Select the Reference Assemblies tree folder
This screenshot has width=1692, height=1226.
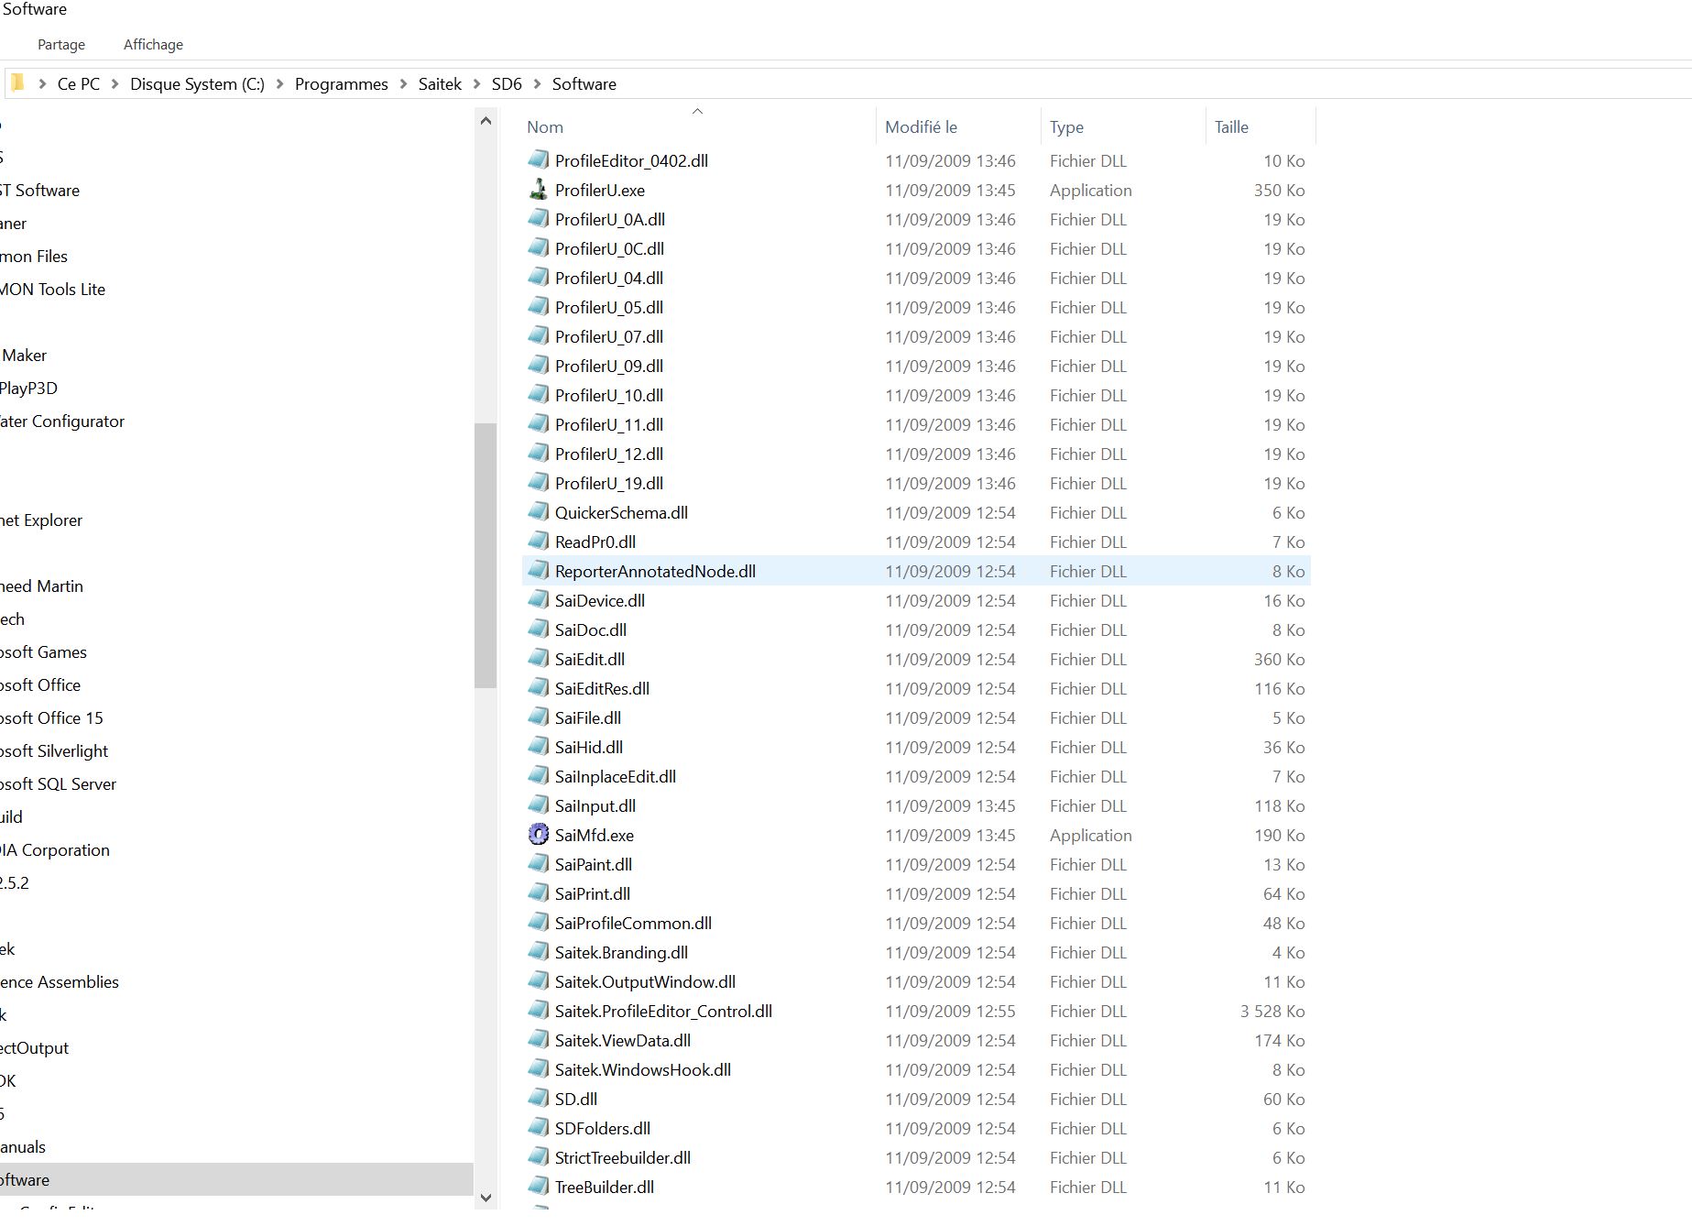[x=60, y=981]
